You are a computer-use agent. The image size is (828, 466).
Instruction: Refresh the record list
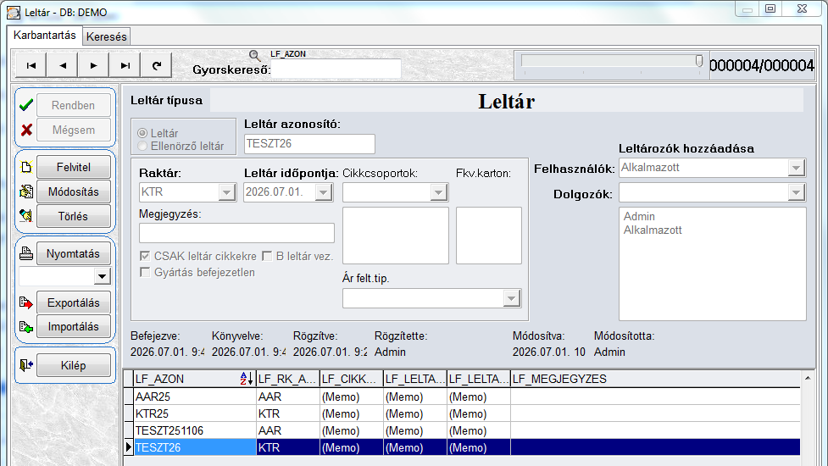pos(156,65)
